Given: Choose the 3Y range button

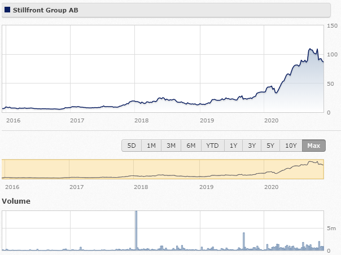Looking at the screenshot, I should tap(252, 146).
